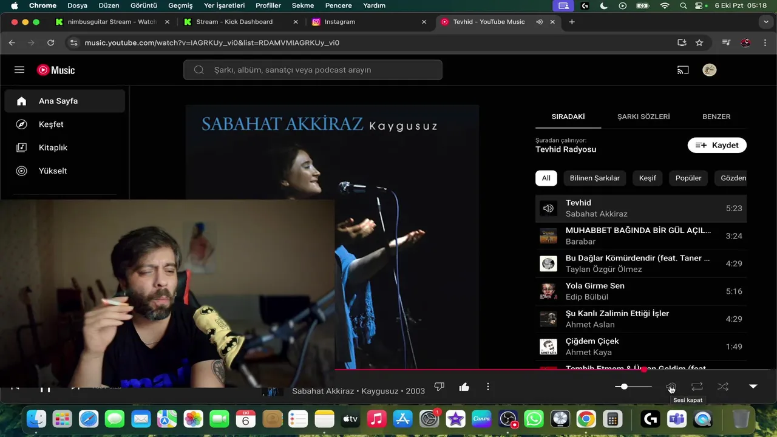View site information in the address bar
Viewport: 777px width, 437px height.
click(74, 42)
